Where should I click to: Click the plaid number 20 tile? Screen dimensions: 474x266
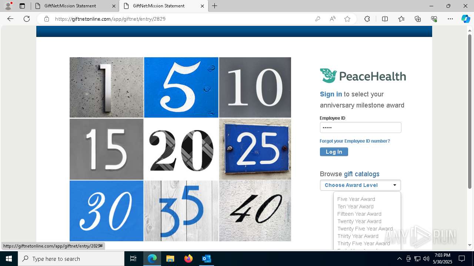(181, 149)
